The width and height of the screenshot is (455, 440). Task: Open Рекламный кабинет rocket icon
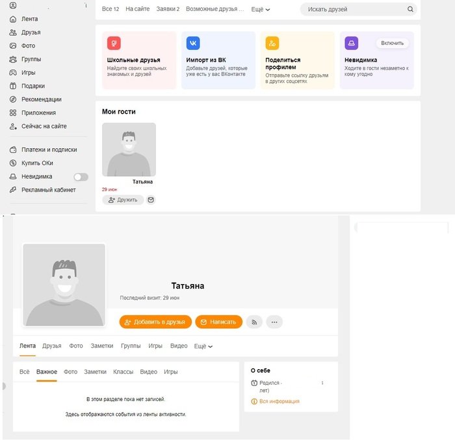click(13, 190)
